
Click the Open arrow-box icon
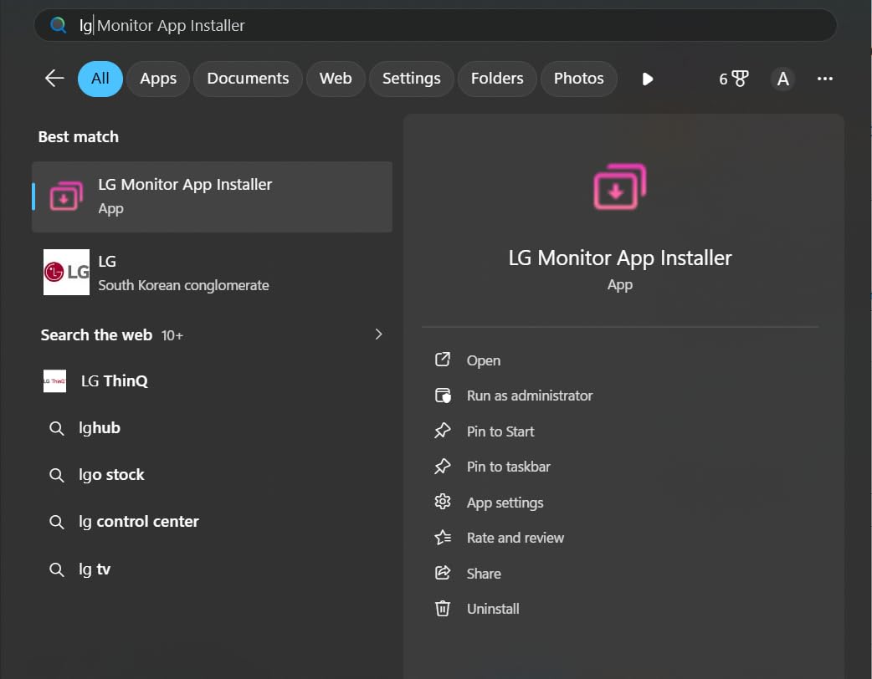click(443, 360)
